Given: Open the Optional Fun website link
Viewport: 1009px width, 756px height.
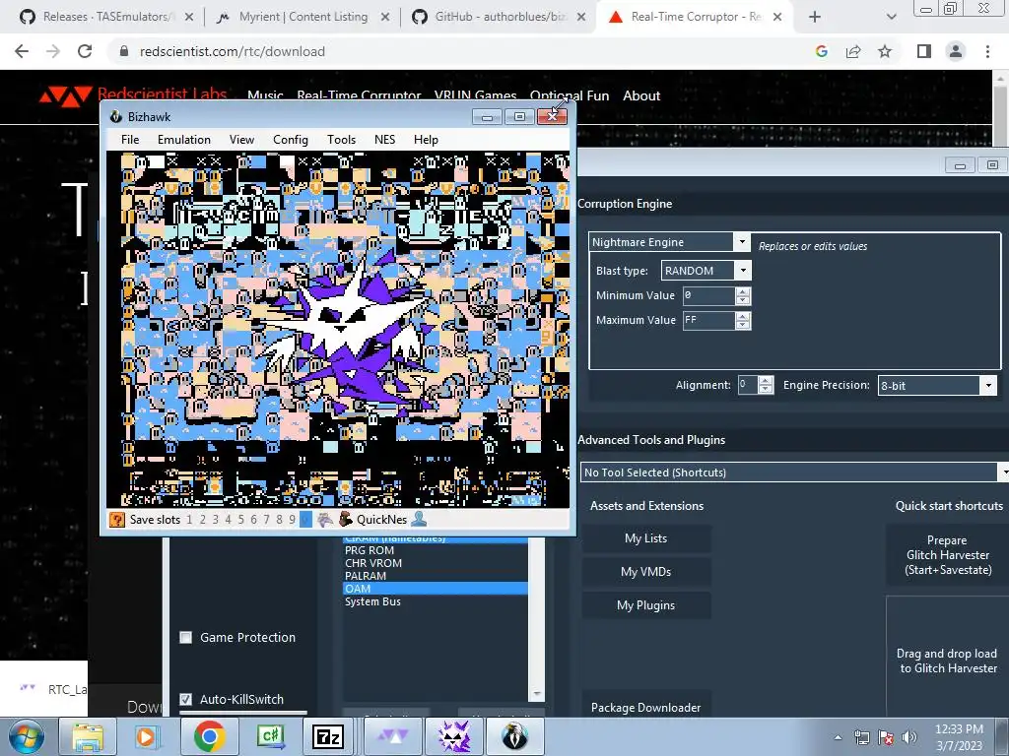Looking at the screenshot, I should click(x=570, y=95).
